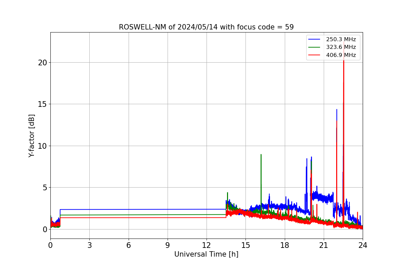403x268 pixels.
Task: Click the x-axis tick label 18
Action: [x=284, y=245]
